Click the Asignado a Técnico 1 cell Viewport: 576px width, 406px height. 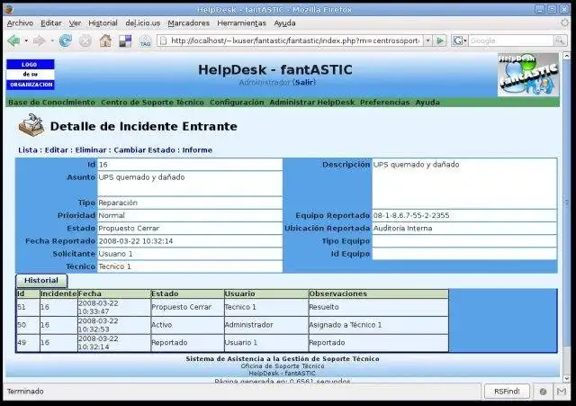(378, 325)
